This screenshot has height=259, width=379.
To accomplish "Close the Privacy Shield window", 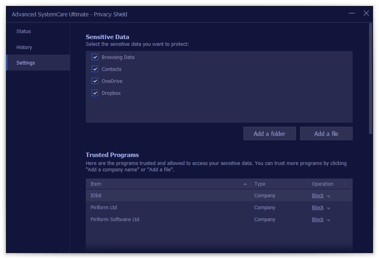I will click(x=366, y=13).
